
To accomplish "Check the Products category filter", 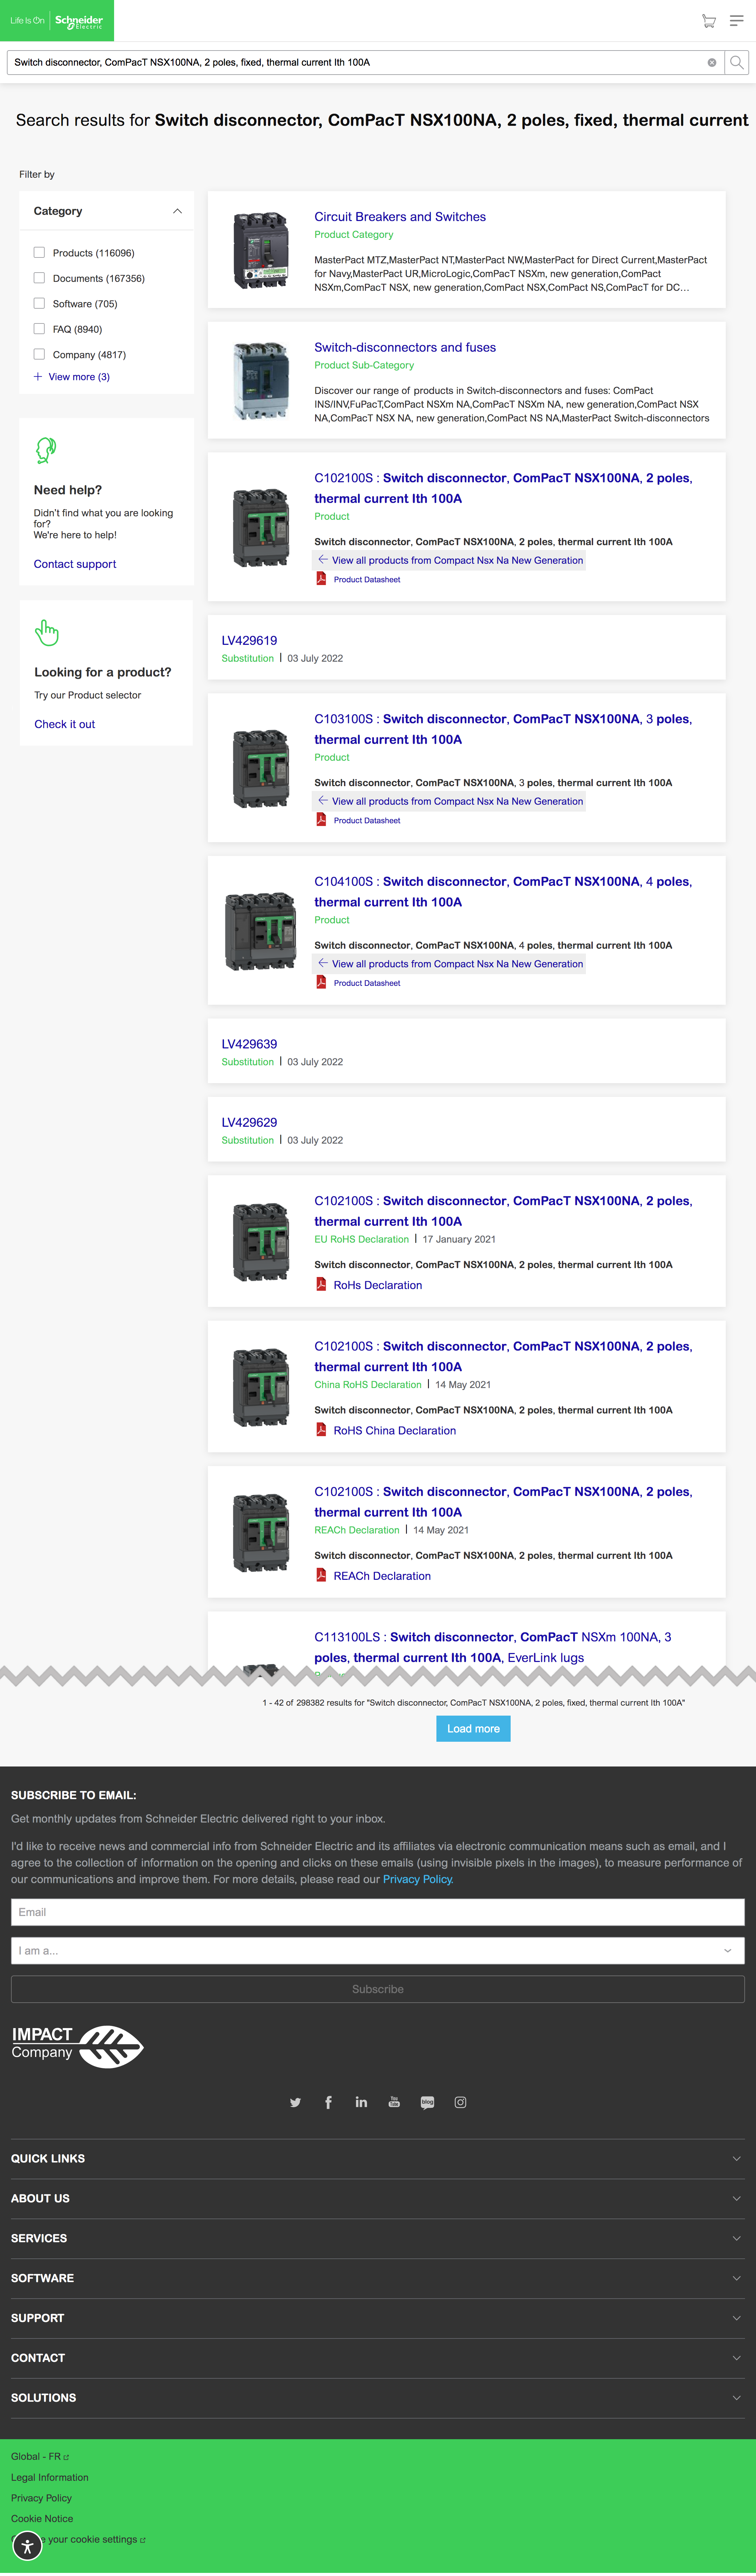I will coord(39,252).
